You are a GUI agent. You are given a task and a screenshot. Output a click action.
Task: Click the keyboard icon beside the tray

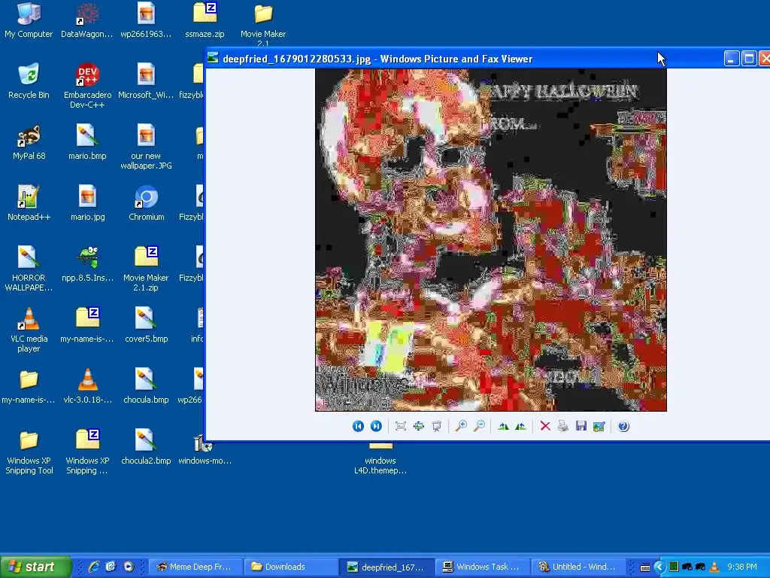click(x=644, y=567)
